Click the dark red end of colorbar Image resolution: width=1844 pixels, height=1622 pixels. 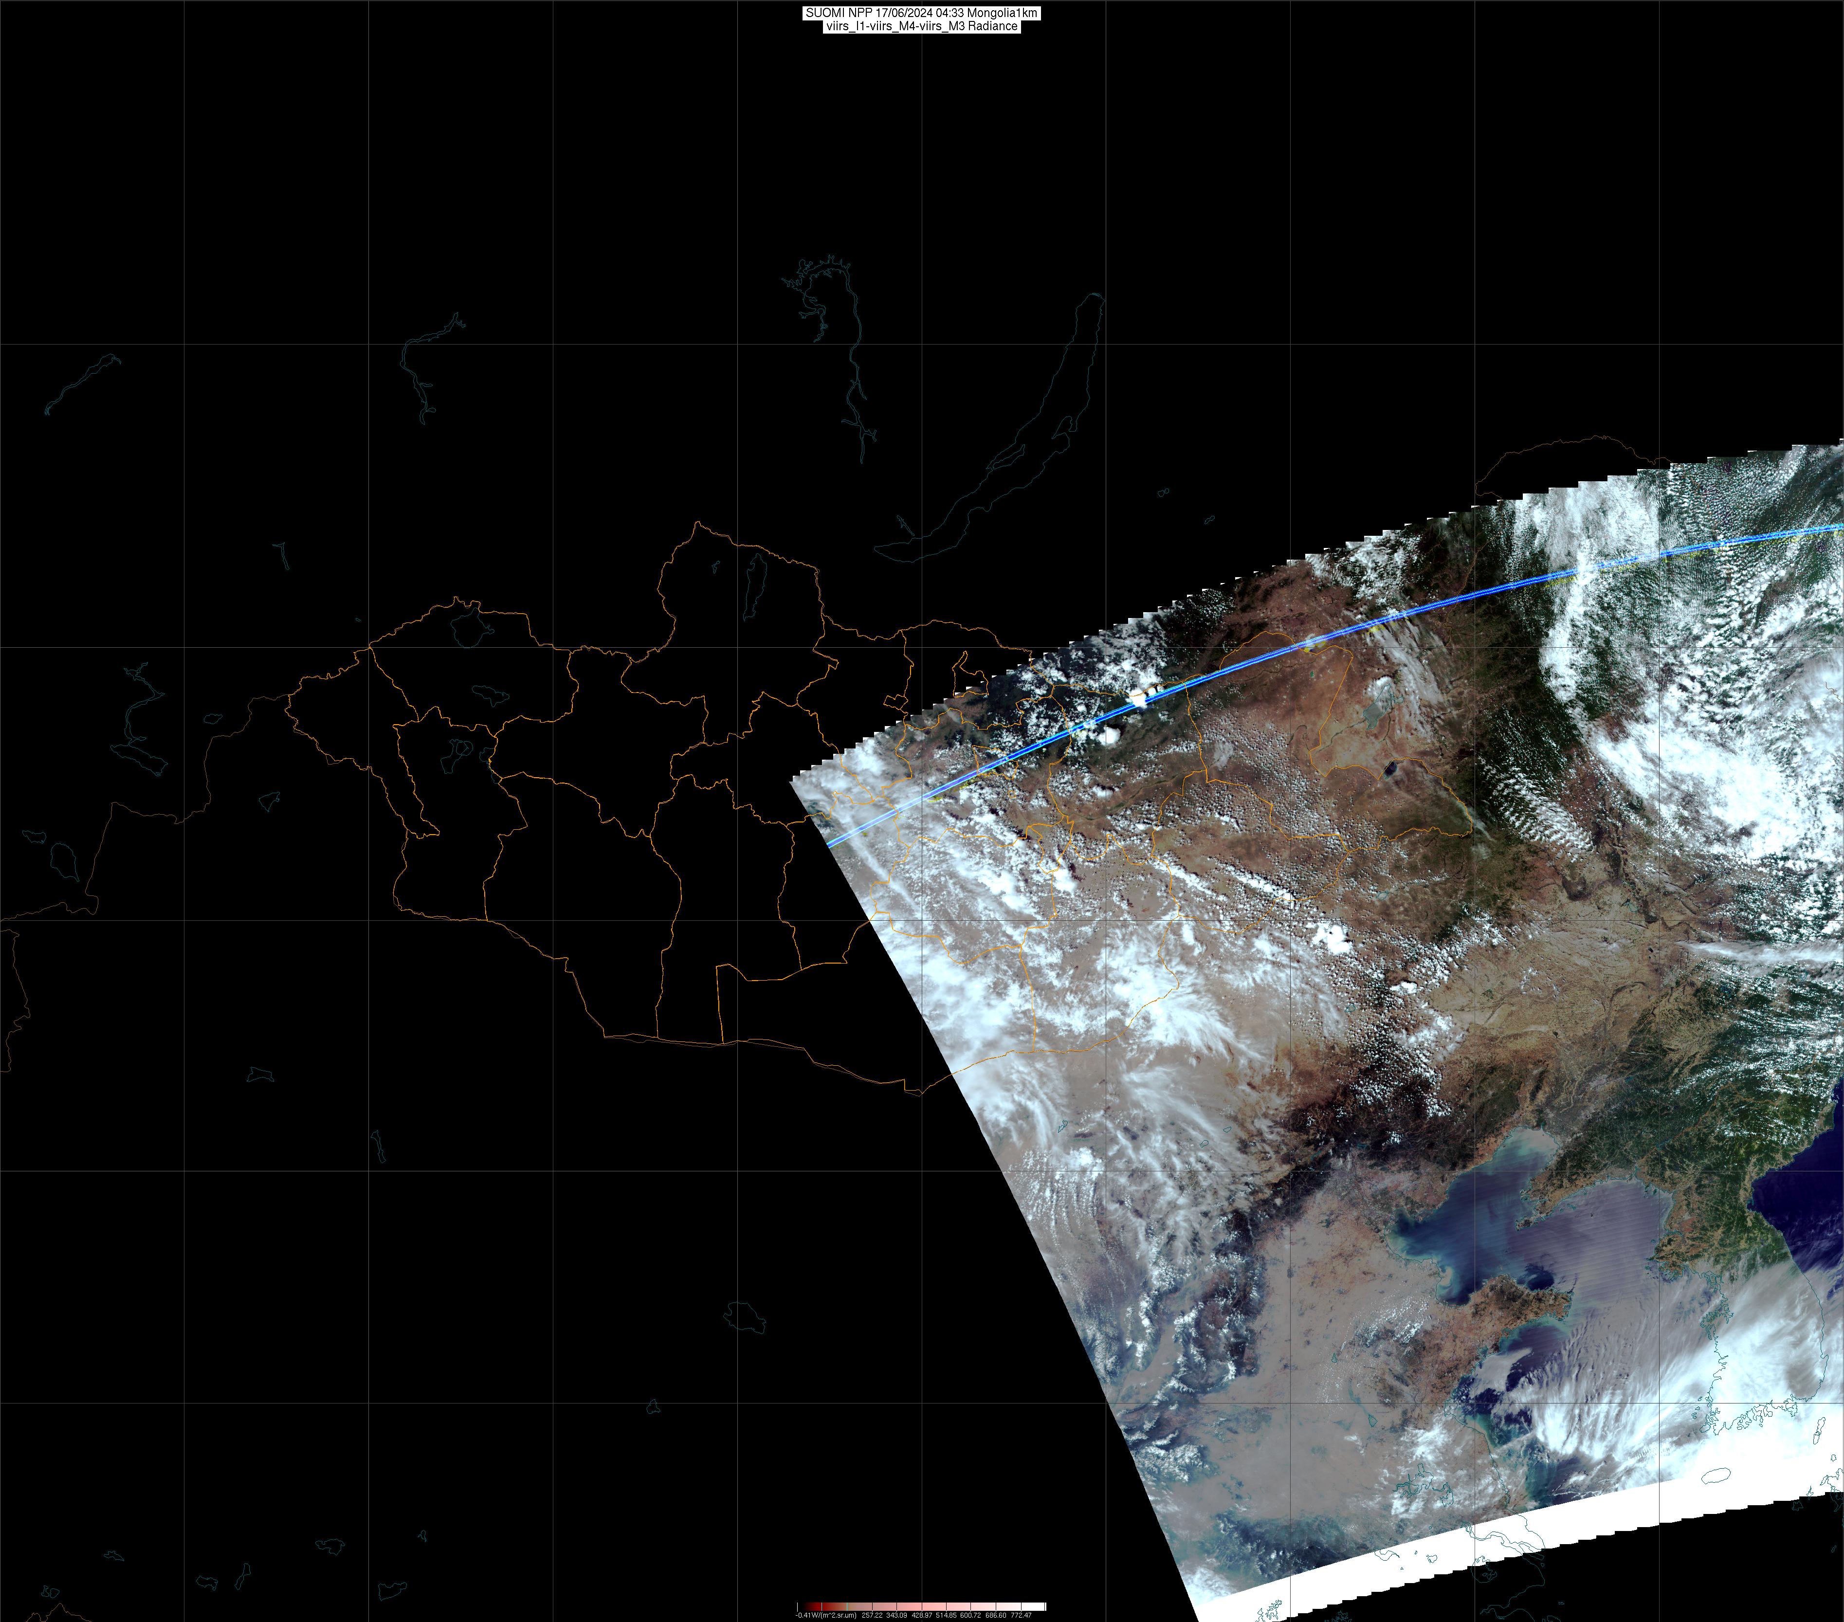pos(814,1606)
